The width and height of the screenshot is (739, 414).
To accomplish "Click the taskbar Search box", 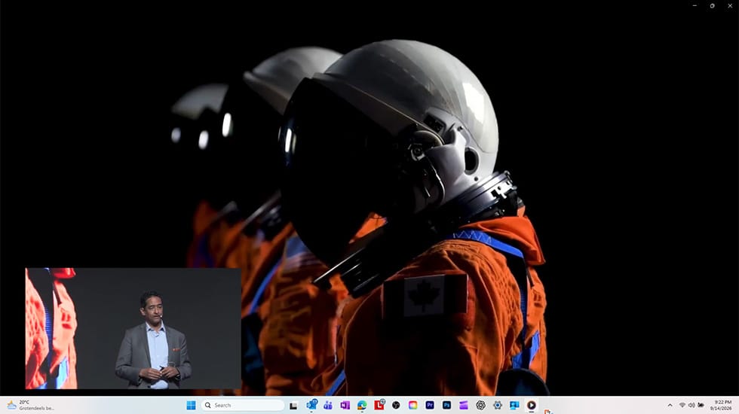I will pos(243,405).
